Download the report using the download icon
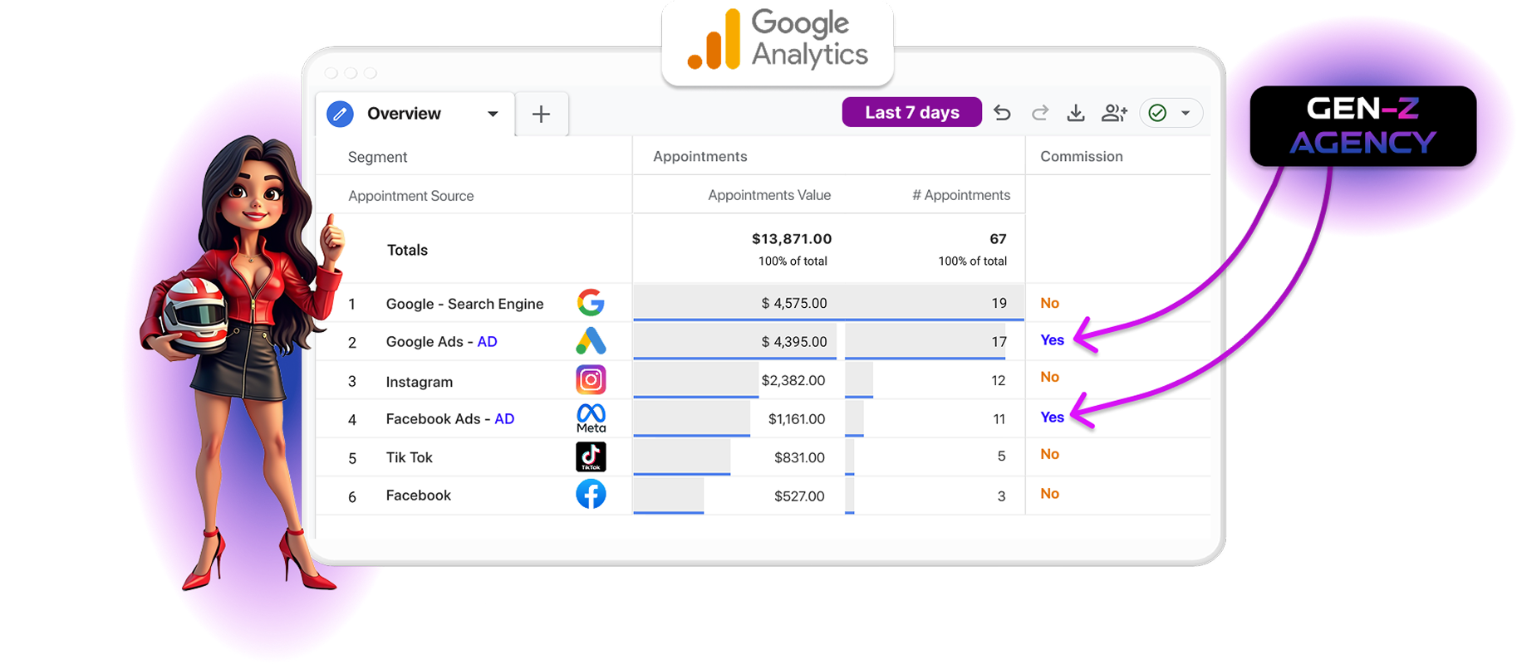 point(1076,113)
